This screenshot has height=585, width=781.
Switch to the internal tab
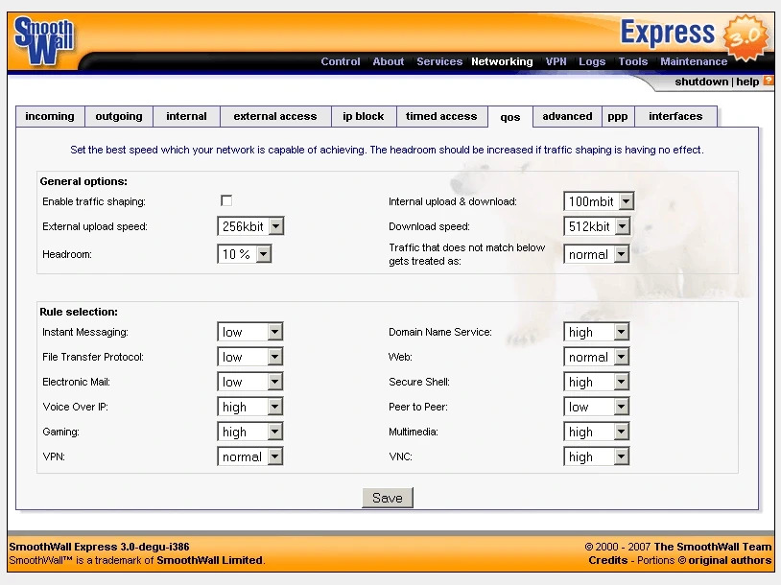pyautogui.click(x=186, y=116)
